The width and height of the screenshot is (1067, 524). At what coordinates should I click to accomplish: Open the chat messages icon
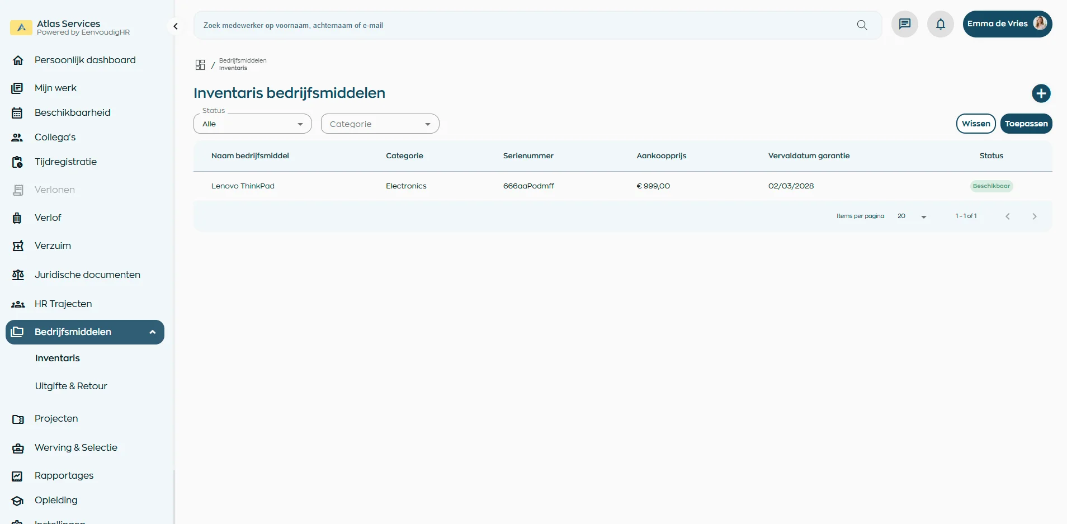904,24
